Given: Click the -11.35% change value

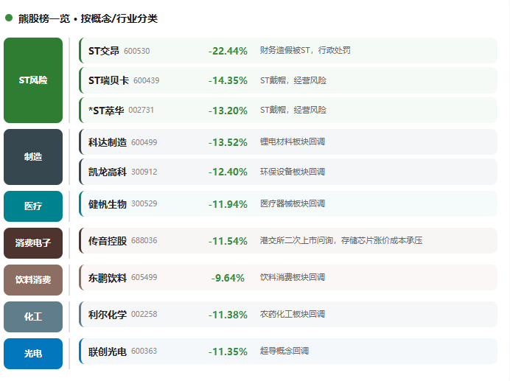Looking at the screenshot, I should click(x=228, y=352).
